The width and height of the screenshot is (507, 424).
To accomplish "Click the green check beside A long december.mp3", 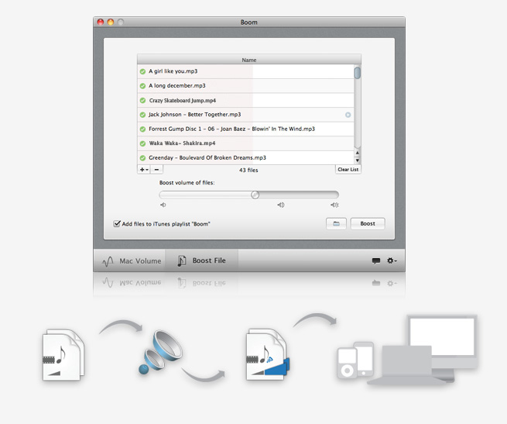I will (142, 86).
